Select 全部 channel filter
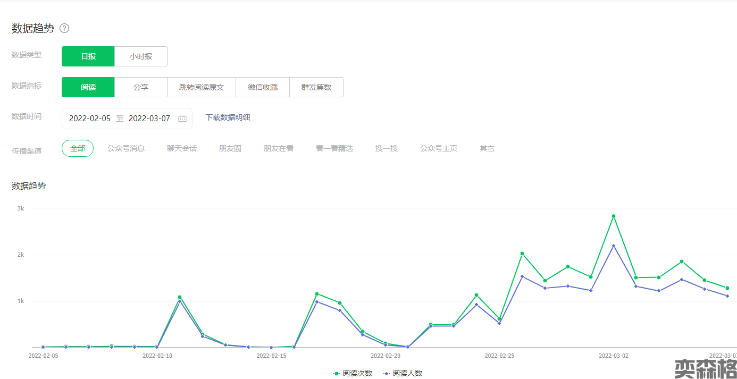 pos(78,148)
